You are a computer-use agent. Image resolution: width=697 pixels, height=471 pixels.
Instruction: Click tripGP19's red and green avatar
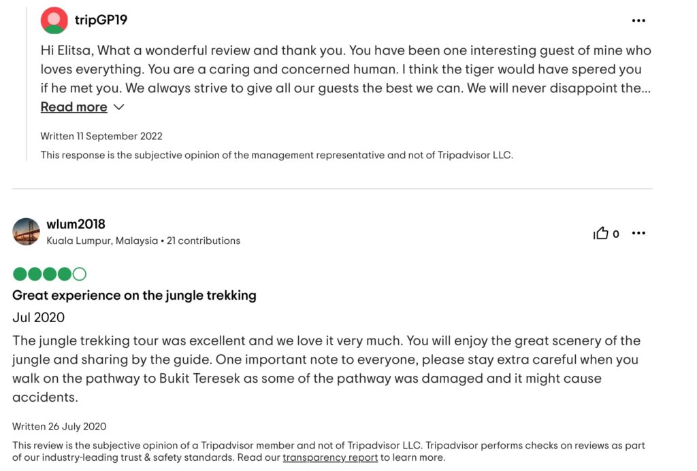pyautogui.click(x=54, y=20)
